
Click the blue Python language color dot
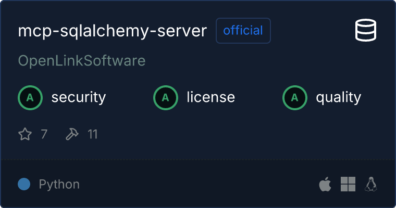(x=24, y=184)
